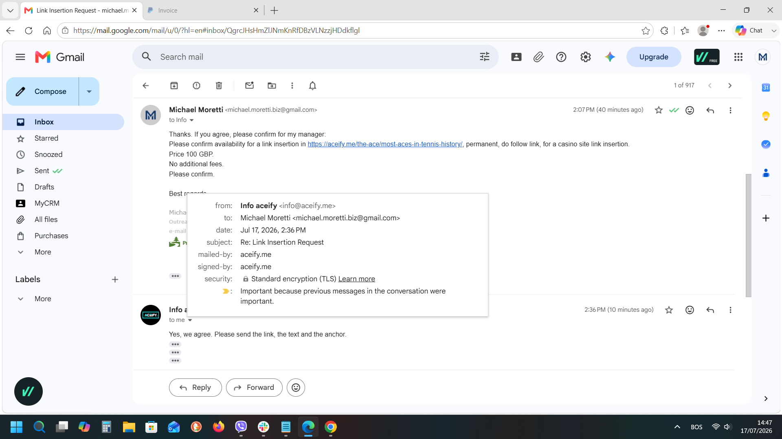Open Slack from the taskbar

tap(264, 427)
